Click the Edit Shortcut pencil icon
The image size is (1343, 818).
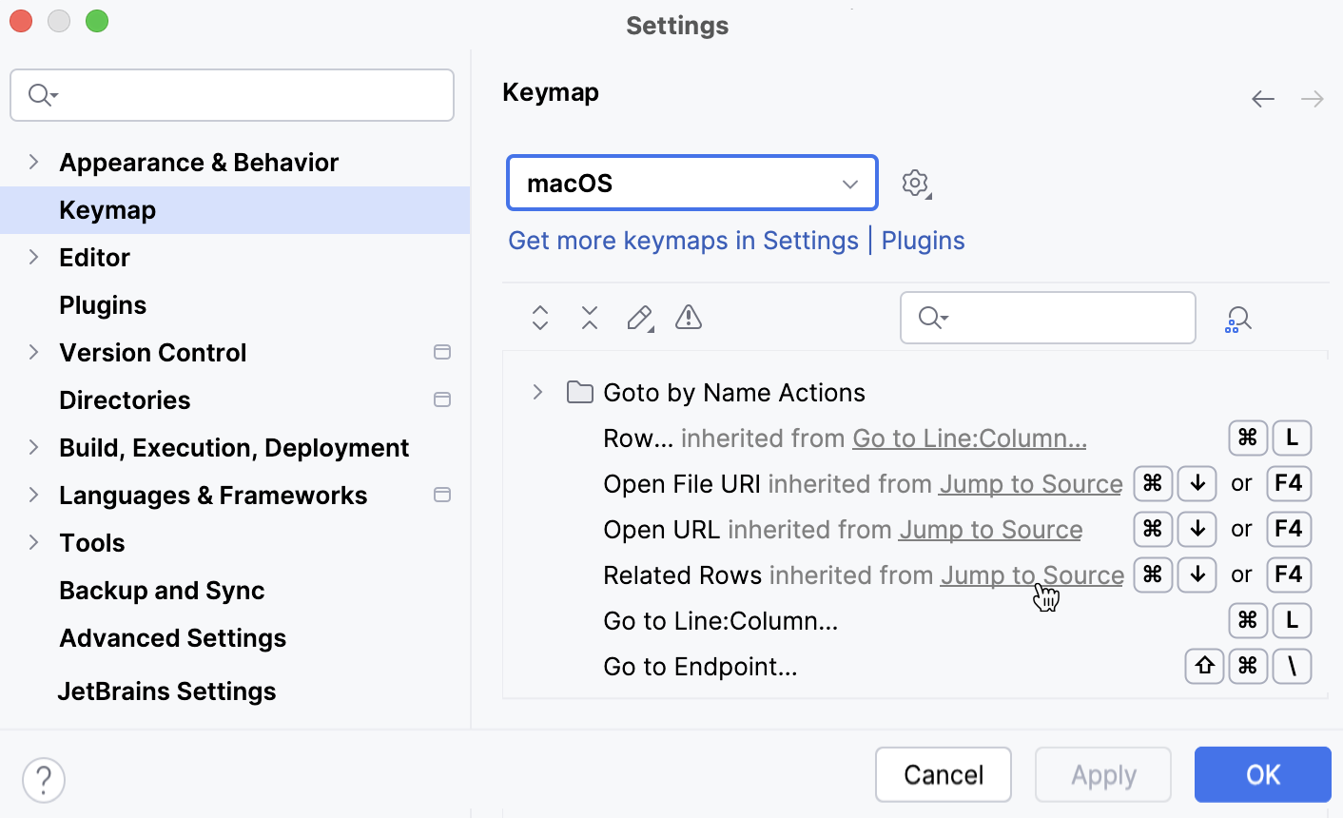coord(639,318)
